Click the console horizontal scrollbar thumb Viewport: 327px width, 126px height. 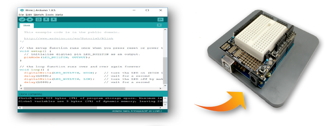[60, 108]
